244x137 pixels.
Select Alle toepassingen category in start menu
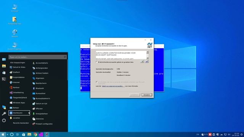tap(18, 62)
